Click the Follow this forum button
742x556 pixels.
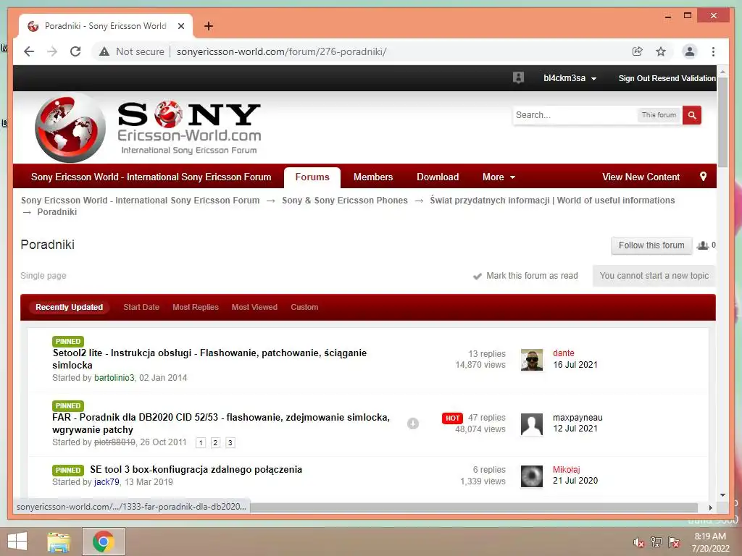[651, 245]
